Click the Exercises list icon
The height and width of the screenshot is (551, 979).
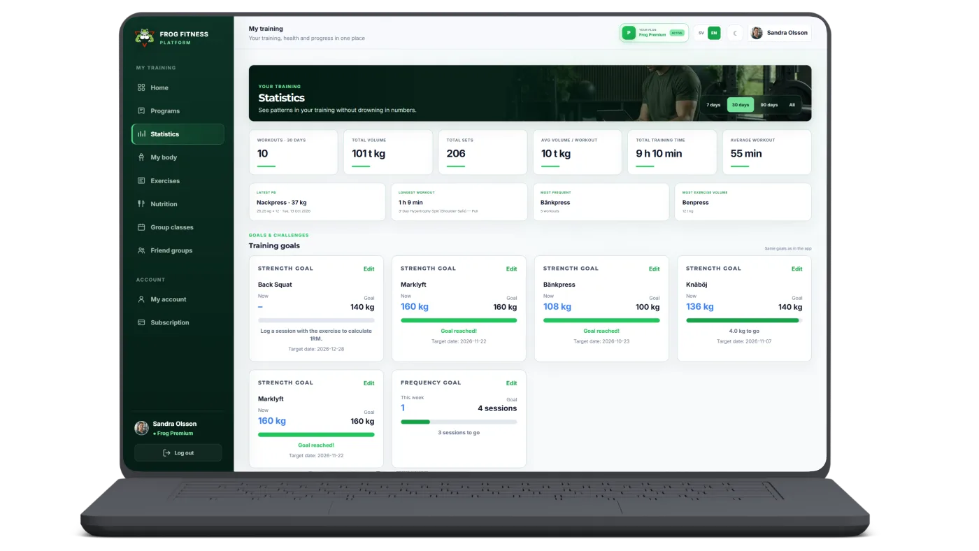pyautogui.click(x=141, y=180)
